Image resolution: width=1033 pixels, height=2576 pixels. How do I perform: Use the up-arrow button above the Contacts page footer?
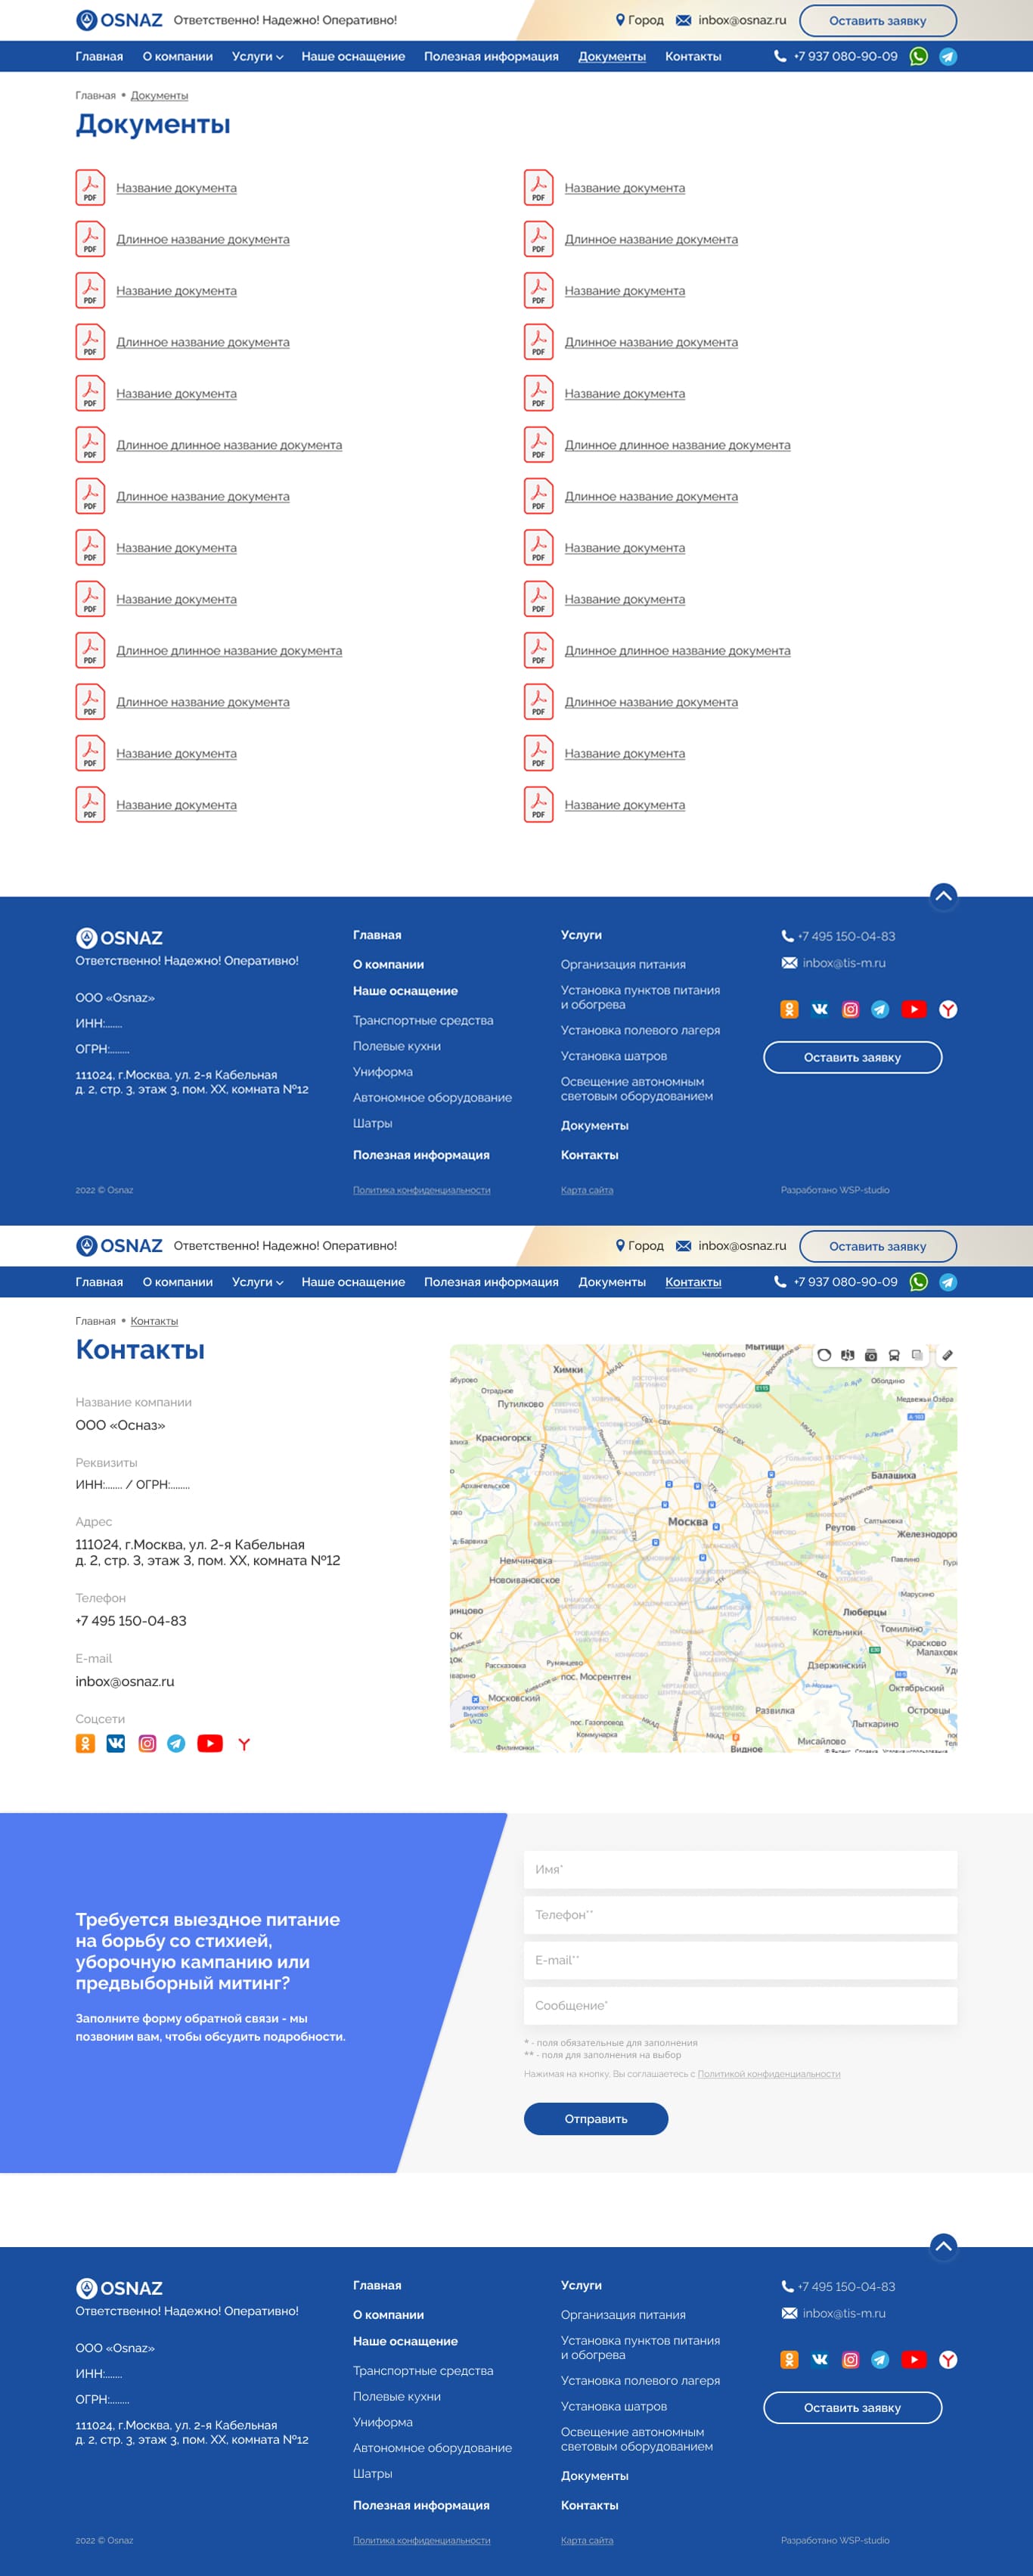coord(943,2246)
